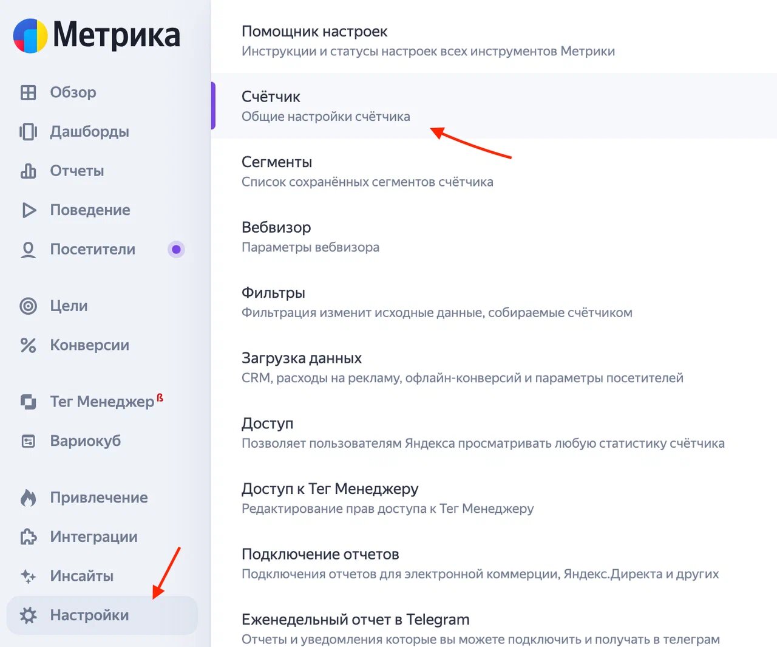Select the Тег Менеджер icon
Screen dimensions: 777x647
pyautogui.click(x=28, y=402)
